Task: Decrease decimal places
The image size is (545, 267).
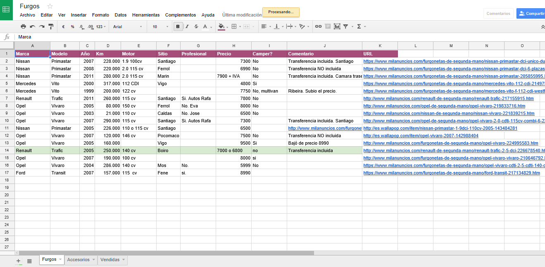Action: [81, 26]
